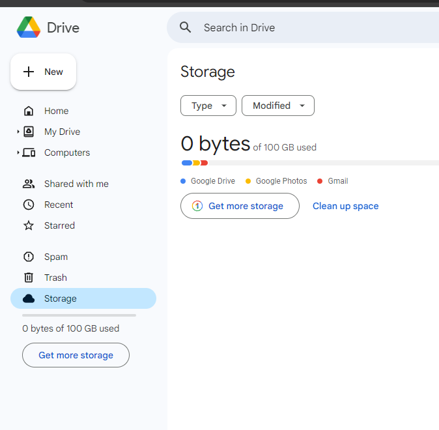
Task: Click the storage usage bar in main panel
Action: point(309,163)
